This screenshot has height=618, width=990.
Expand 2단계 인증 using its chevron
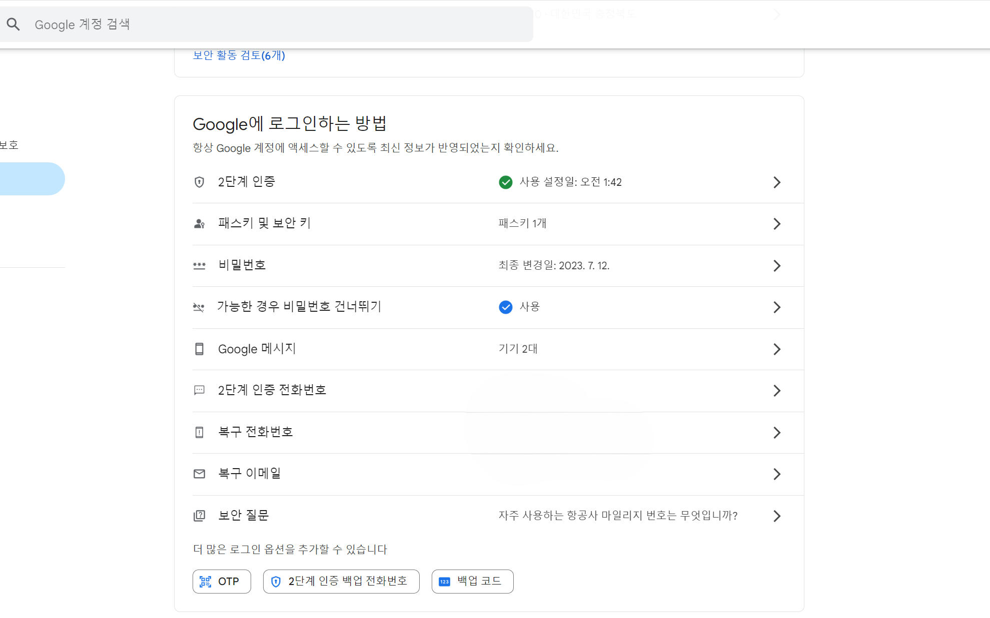[x=776, y=182]
